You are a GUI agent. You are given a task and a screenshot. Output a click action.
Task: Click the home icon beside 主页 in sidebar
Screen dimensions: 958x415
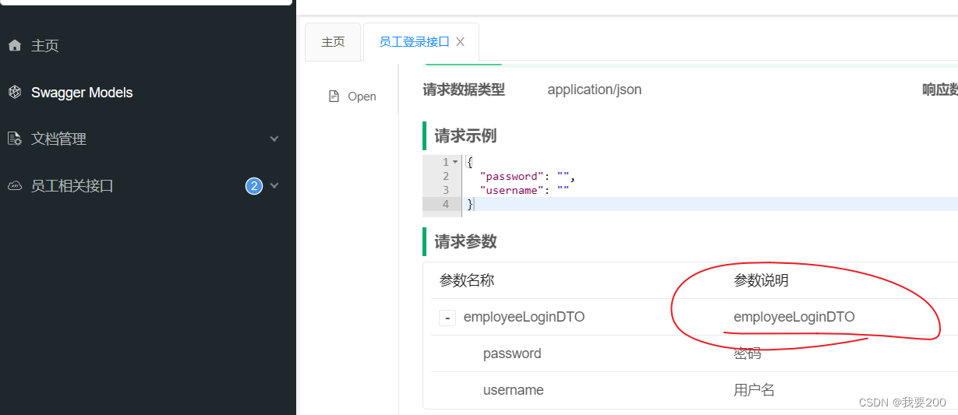[x=14, y=46]
